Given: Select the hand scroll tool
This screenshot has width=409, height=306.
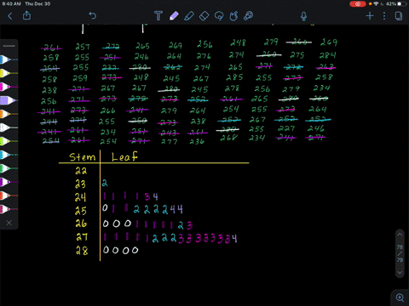Looking at the screenshot, I should pyautogui.click(x=233, y=16).
